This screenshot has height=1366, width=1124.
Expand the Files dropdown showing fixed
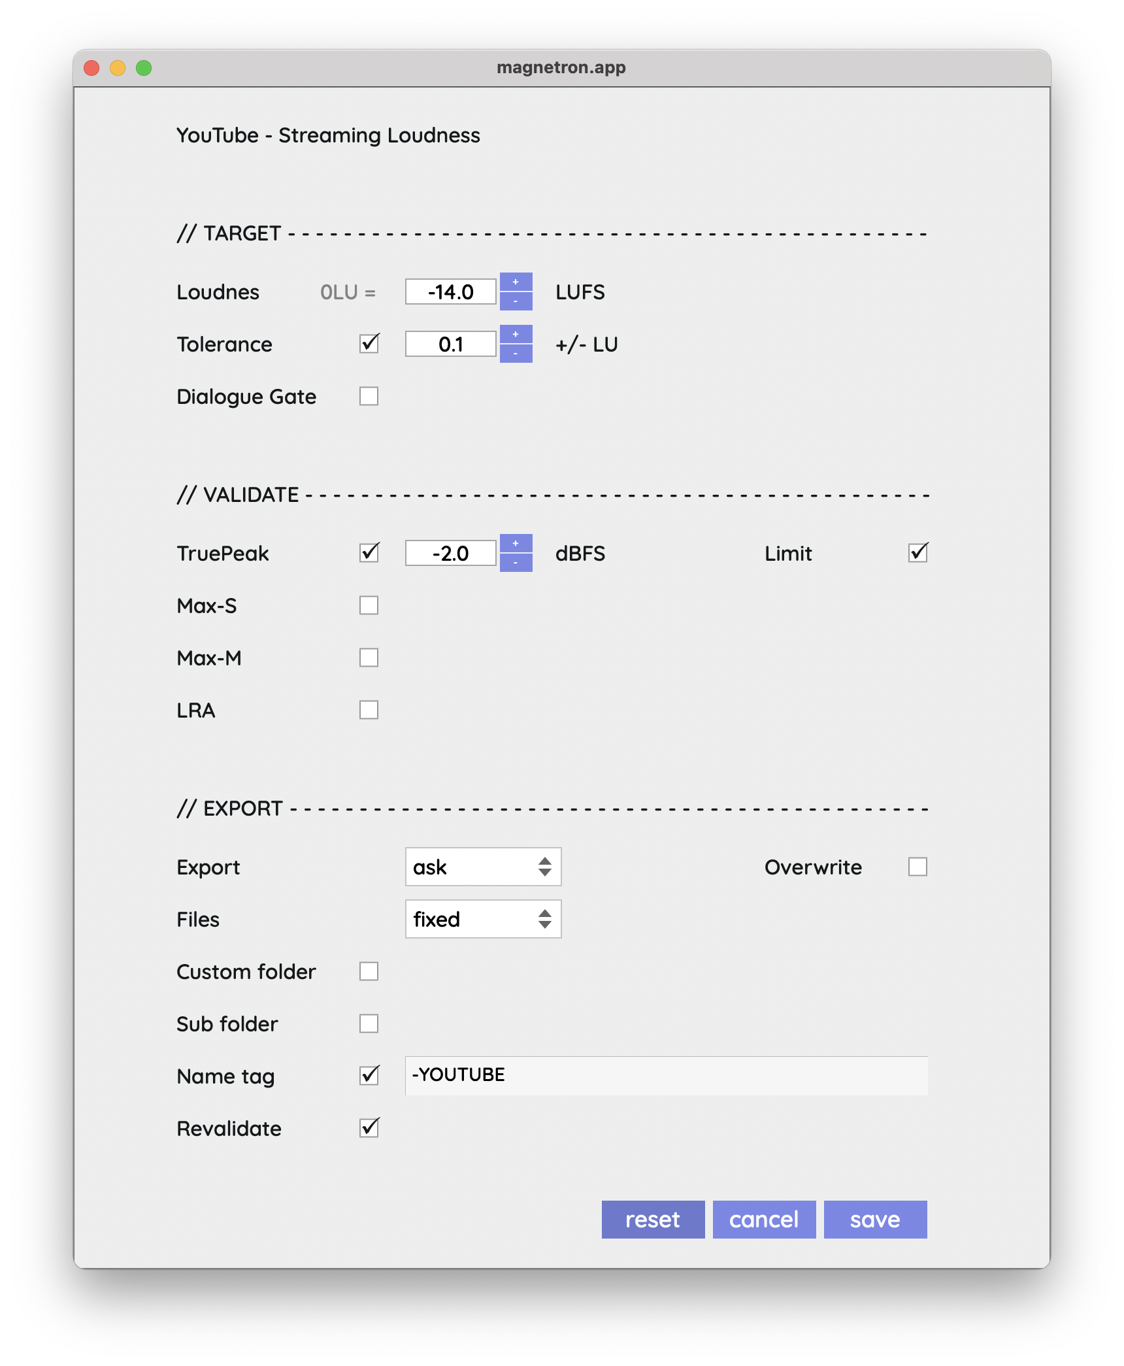[483, 919]
